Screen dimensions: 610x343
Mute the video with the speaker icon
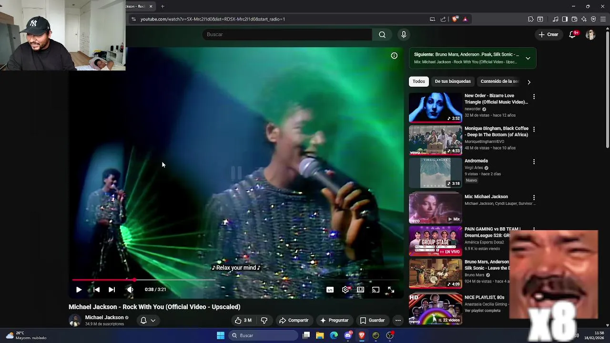tap(130, 290)
